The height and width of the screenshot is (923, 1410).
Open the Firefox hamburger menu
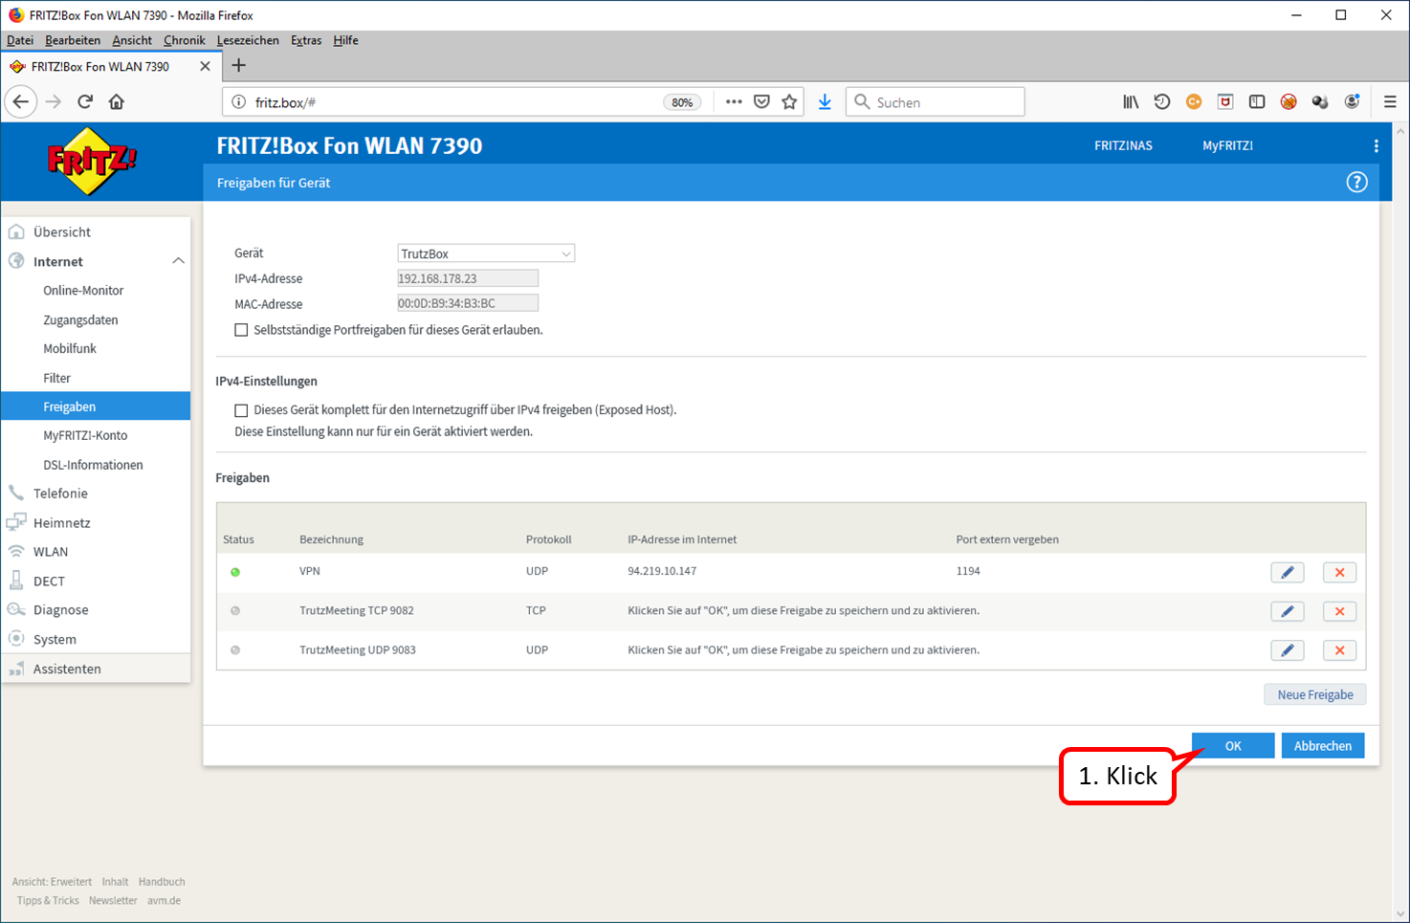[1390, 101]
